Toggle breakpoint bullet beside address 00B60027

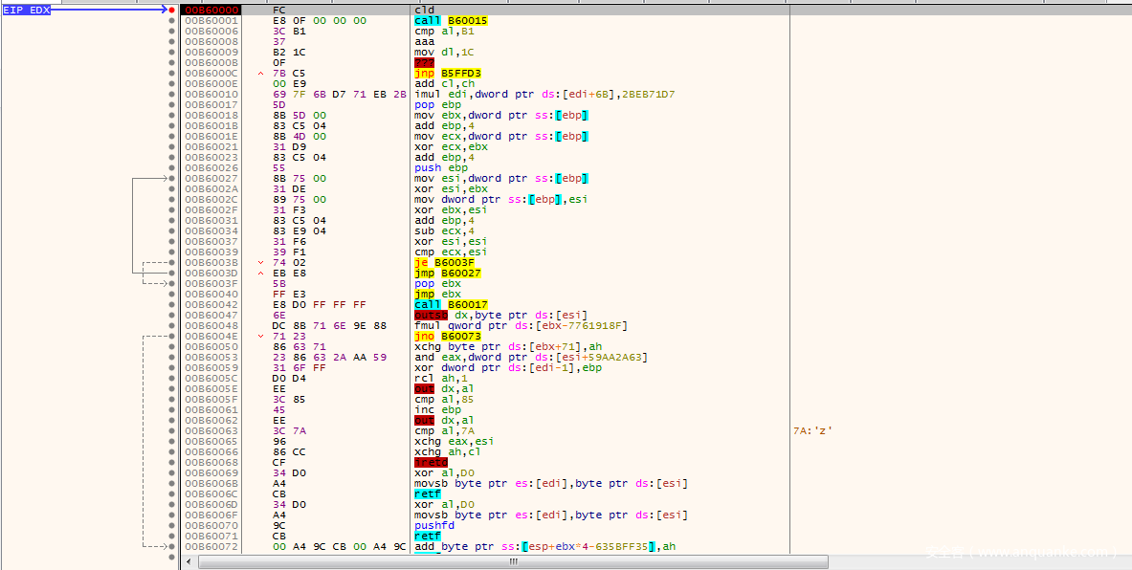click(172, 178)
